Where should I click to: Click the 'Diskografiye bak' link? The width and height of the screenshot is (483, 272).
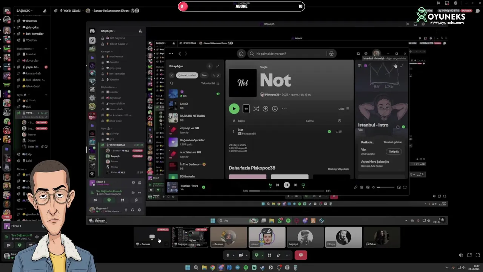[338, 169]
